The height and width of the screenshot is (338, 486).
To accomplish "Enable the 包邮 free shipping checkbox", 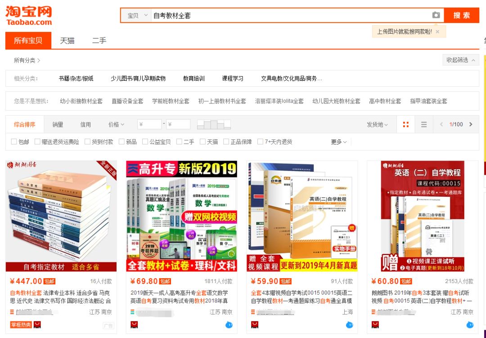I will coord(14,142).
